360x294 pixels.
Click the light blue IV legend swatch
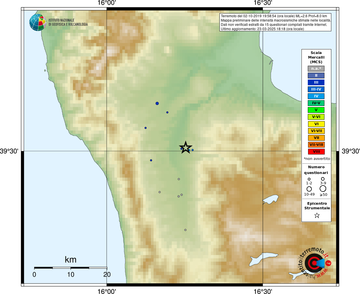click(316, 96)
